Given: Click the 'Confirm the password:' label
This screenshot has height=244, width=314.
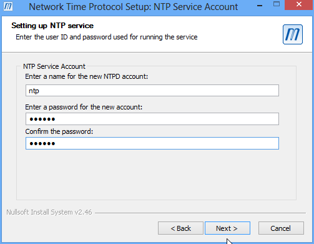Looking at the screenshot, I should [59, 131].
